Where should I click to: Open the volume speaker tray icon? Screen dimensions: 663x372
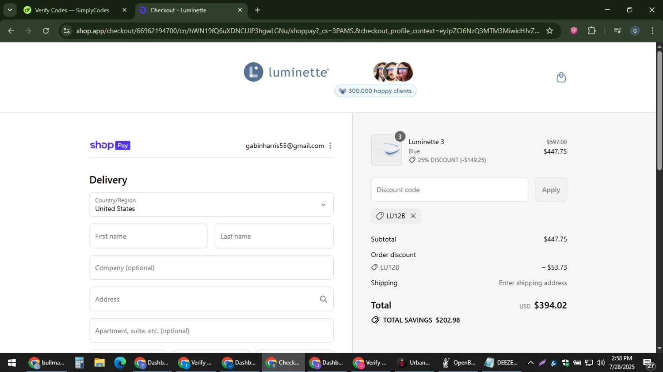tap(600, 363)
